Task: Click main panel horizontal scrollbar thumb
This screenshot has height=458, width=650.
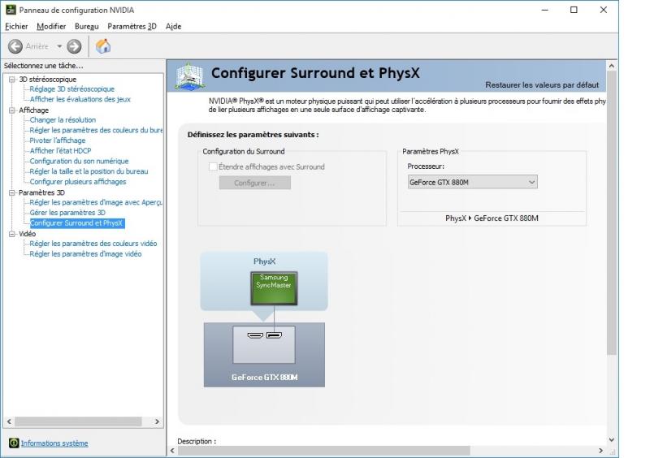Action: tap(323, 451)
